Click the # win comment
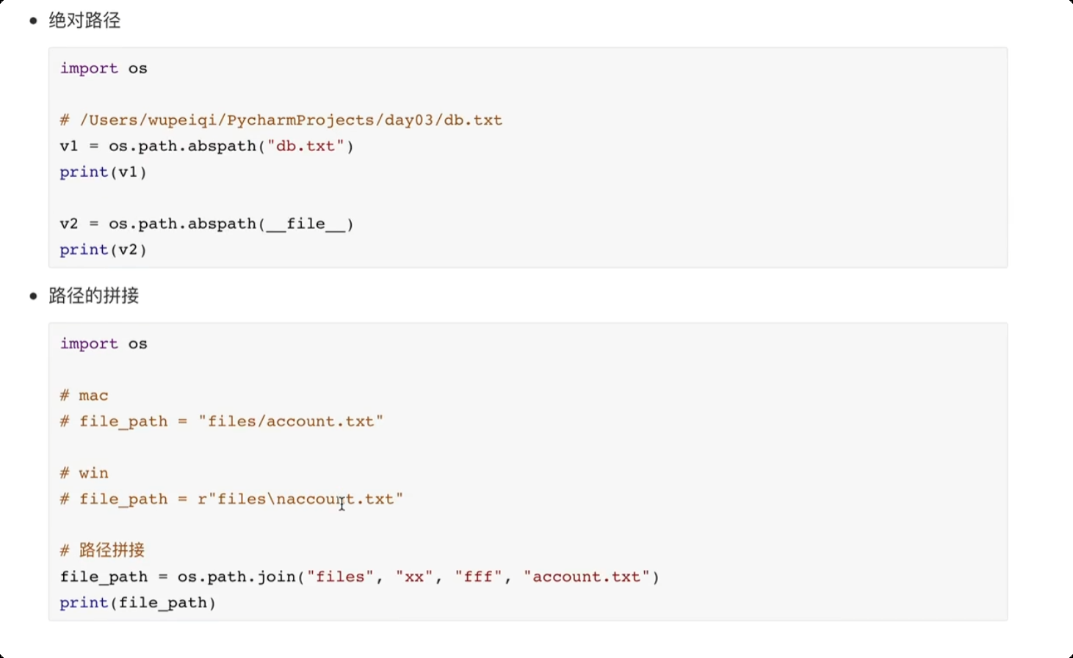Viewport: 1073px width, 658px height. (84, 473)
